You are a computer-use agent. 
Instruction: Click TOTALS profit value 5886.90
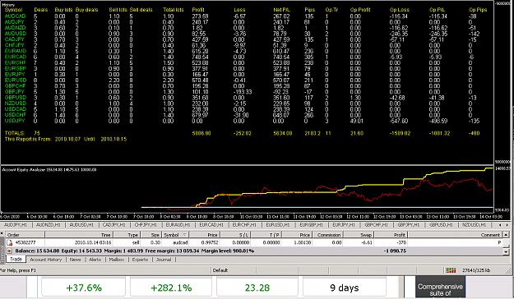[x=201, y=133]
